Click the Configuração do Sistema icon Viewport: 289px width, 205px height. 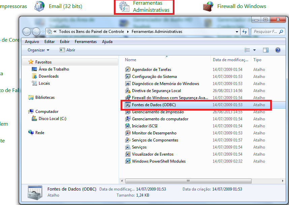pyautogui.click(x=128, y=77)
